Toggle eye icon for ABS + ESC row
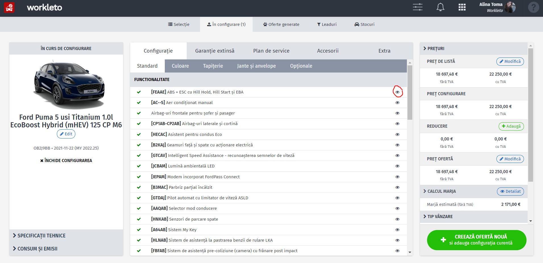Screen dimensions: 543x263 (397, 92)
